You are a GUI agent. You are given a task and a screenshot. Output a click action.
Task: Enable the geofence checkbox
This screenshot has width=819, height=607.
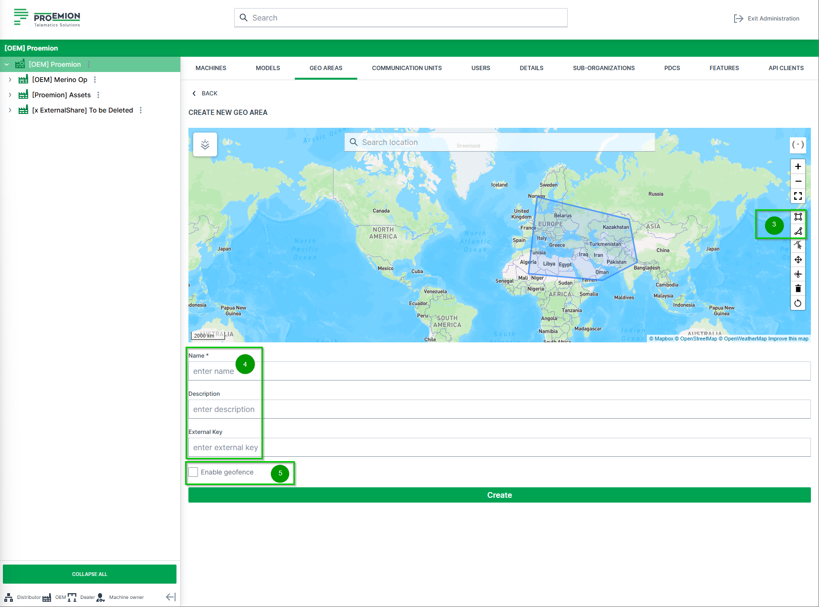193,472
